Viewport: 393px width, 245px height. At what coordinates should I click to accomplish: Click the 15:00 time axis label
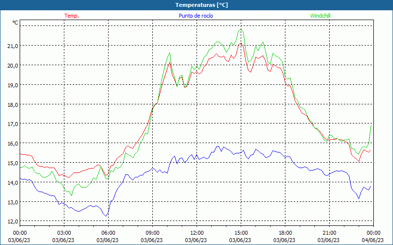point(241,233)
